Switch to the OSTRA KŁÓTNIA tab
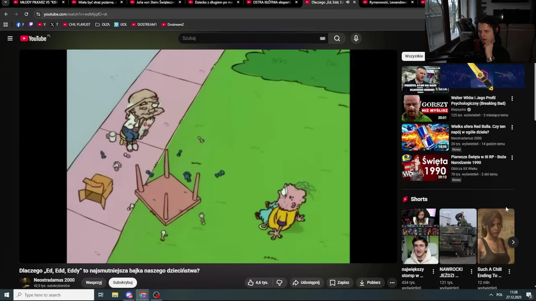Viewport: 536px width, 301px height. [x=271, y=3]
